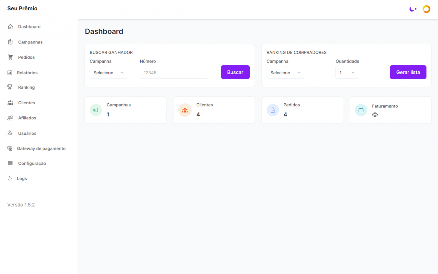This screenshot has width=438, height=274.
Task: Click the Número input field
Action: coord(174,73)
